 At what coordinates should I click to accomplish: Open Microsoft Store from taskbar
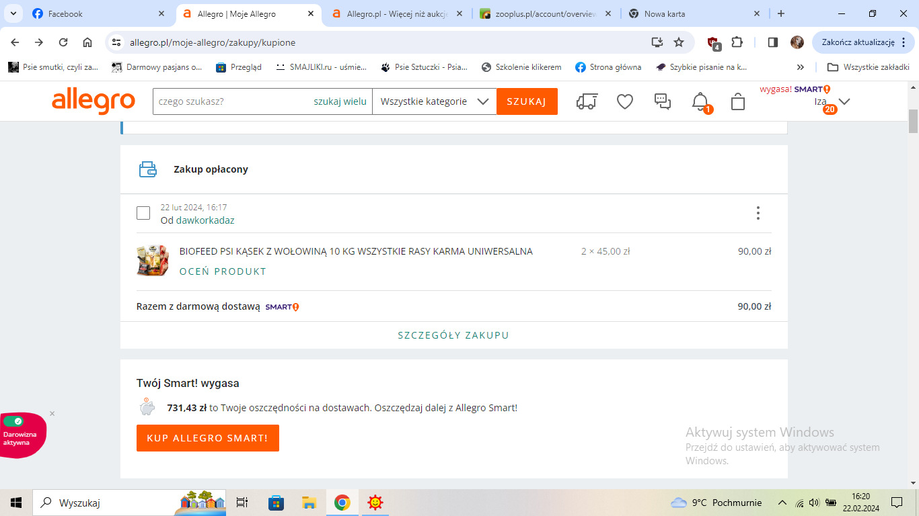click(276, 503)
